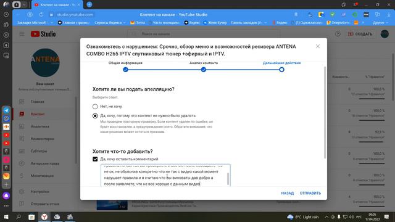Switch to the 'Контент на канале' browser tab

(x=57, y=5)
